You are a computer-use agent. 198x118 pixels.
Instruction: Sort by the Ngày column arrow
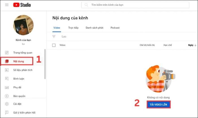point(195,45)
